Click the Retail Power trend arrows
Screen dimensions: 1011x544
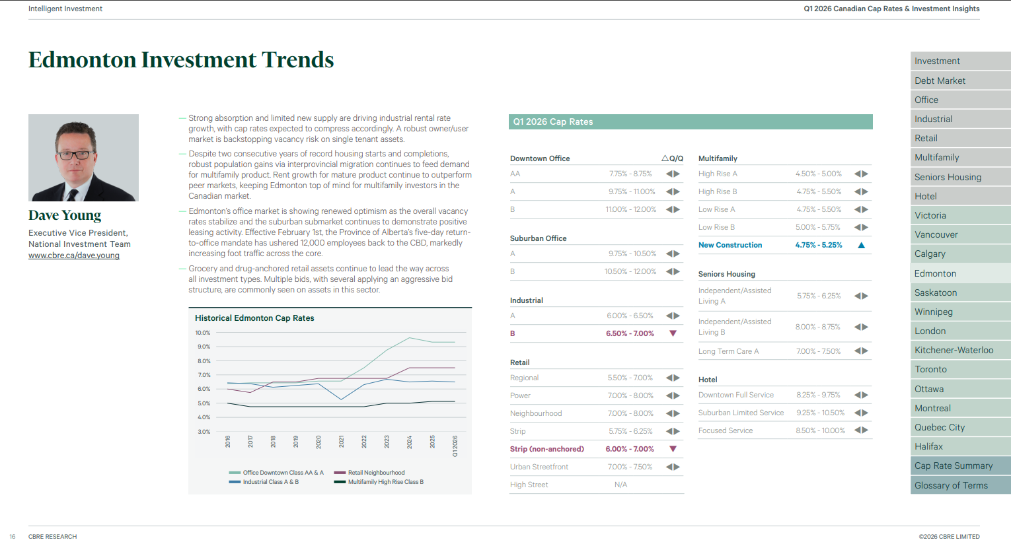pos(673,395)
